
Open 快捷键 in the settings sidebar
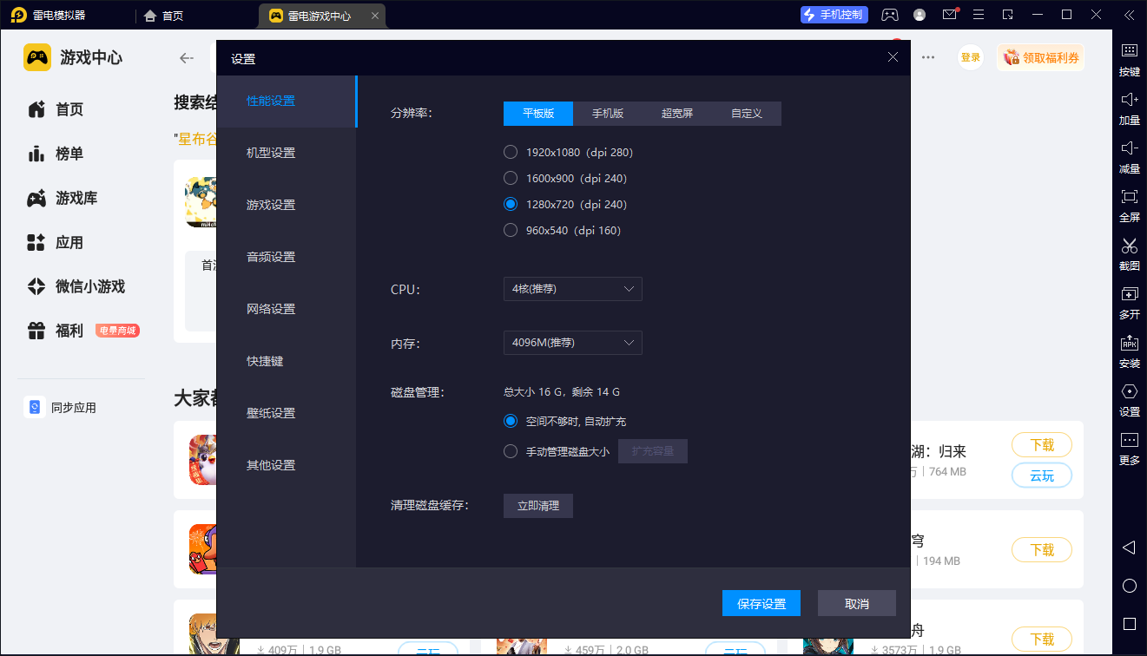click(x=287, y=361)
